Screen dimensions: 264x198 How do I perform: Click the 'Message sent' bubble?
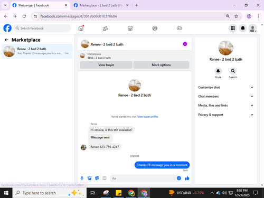pos(100,138)
